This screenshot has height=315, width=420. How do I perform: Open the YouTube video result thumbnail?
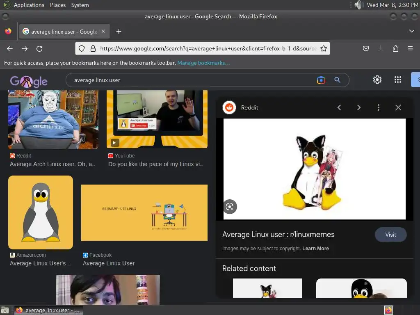[x=157, y=119]
